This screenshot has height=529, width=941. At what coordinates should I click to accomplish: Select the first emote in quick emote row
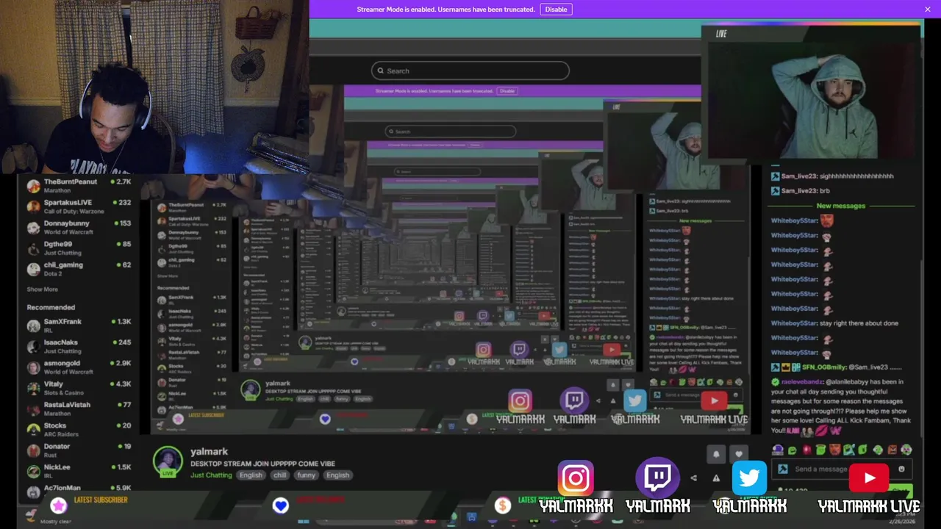click(x=779, y=450)
